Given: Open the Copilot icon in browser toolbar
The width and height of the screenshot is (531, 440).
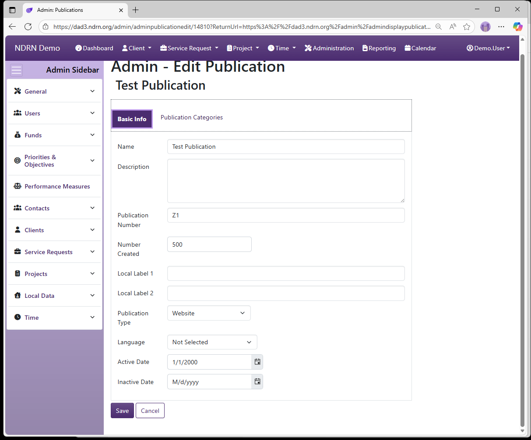Looking at the screenshot, I should pyautogui.click(x=518, y=27).
